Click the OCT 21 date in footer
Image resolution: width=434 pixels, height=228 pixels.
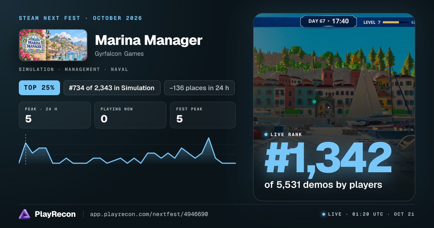click(404, 214)
